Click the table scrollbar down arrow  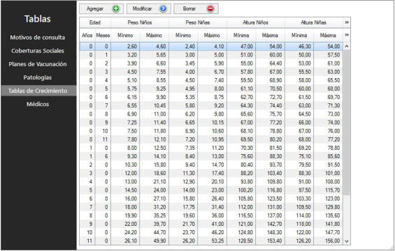[347, 241]
